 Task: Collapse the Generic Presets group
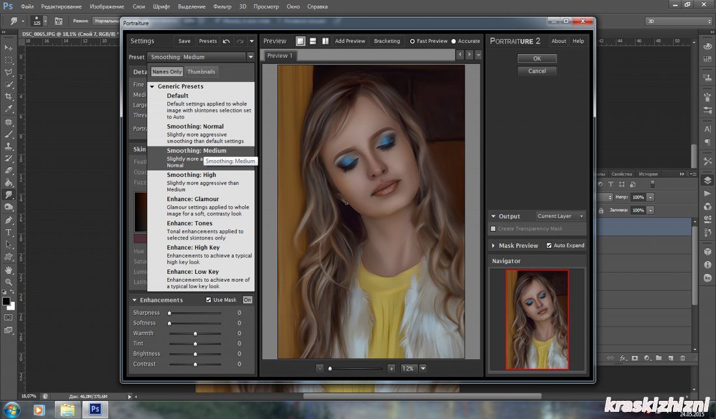pos(152,87)
